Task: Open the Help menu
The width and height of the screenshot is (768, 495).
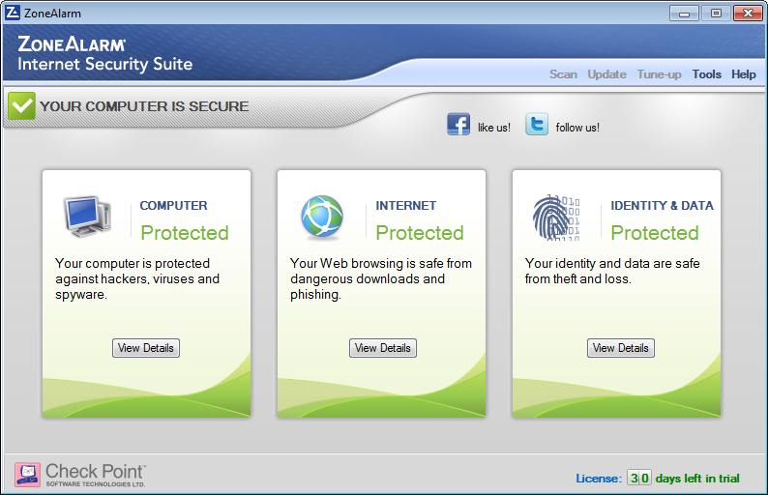Action: pos(744,74)
